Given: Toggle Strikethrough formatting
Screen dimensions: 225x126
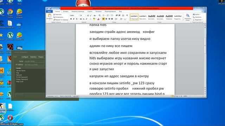Looking at the screenshot, I should [81, 19].
